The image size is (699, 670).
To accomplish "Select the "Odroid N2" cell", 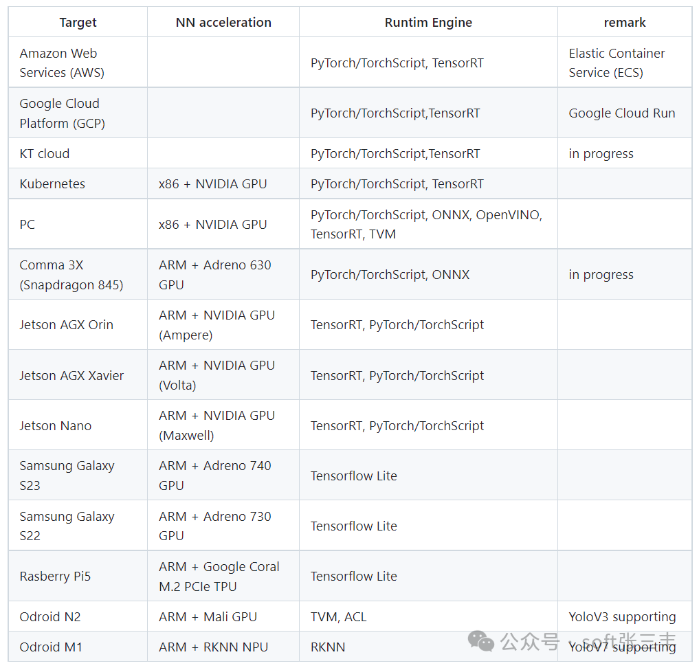I will point(78,616).
